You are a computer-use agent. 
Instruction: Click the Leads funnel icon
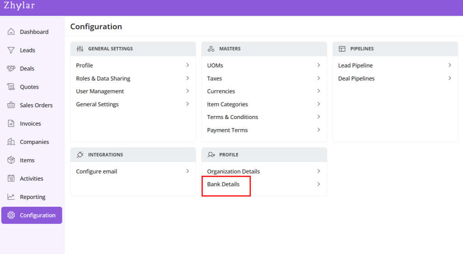point(11,50)
